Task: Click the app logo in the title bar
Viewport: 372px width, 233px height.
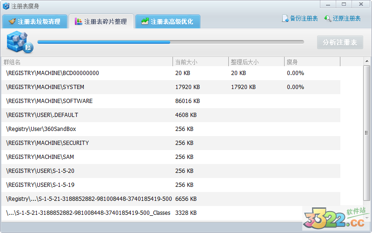Action: (6, 6)
